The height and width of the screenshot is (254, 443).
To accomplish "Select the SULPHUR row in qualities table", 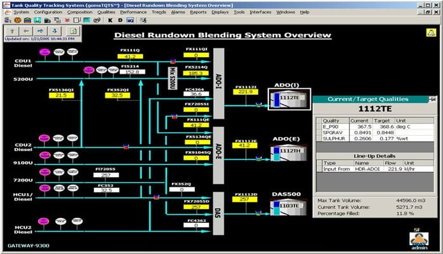I will (375, 138).
